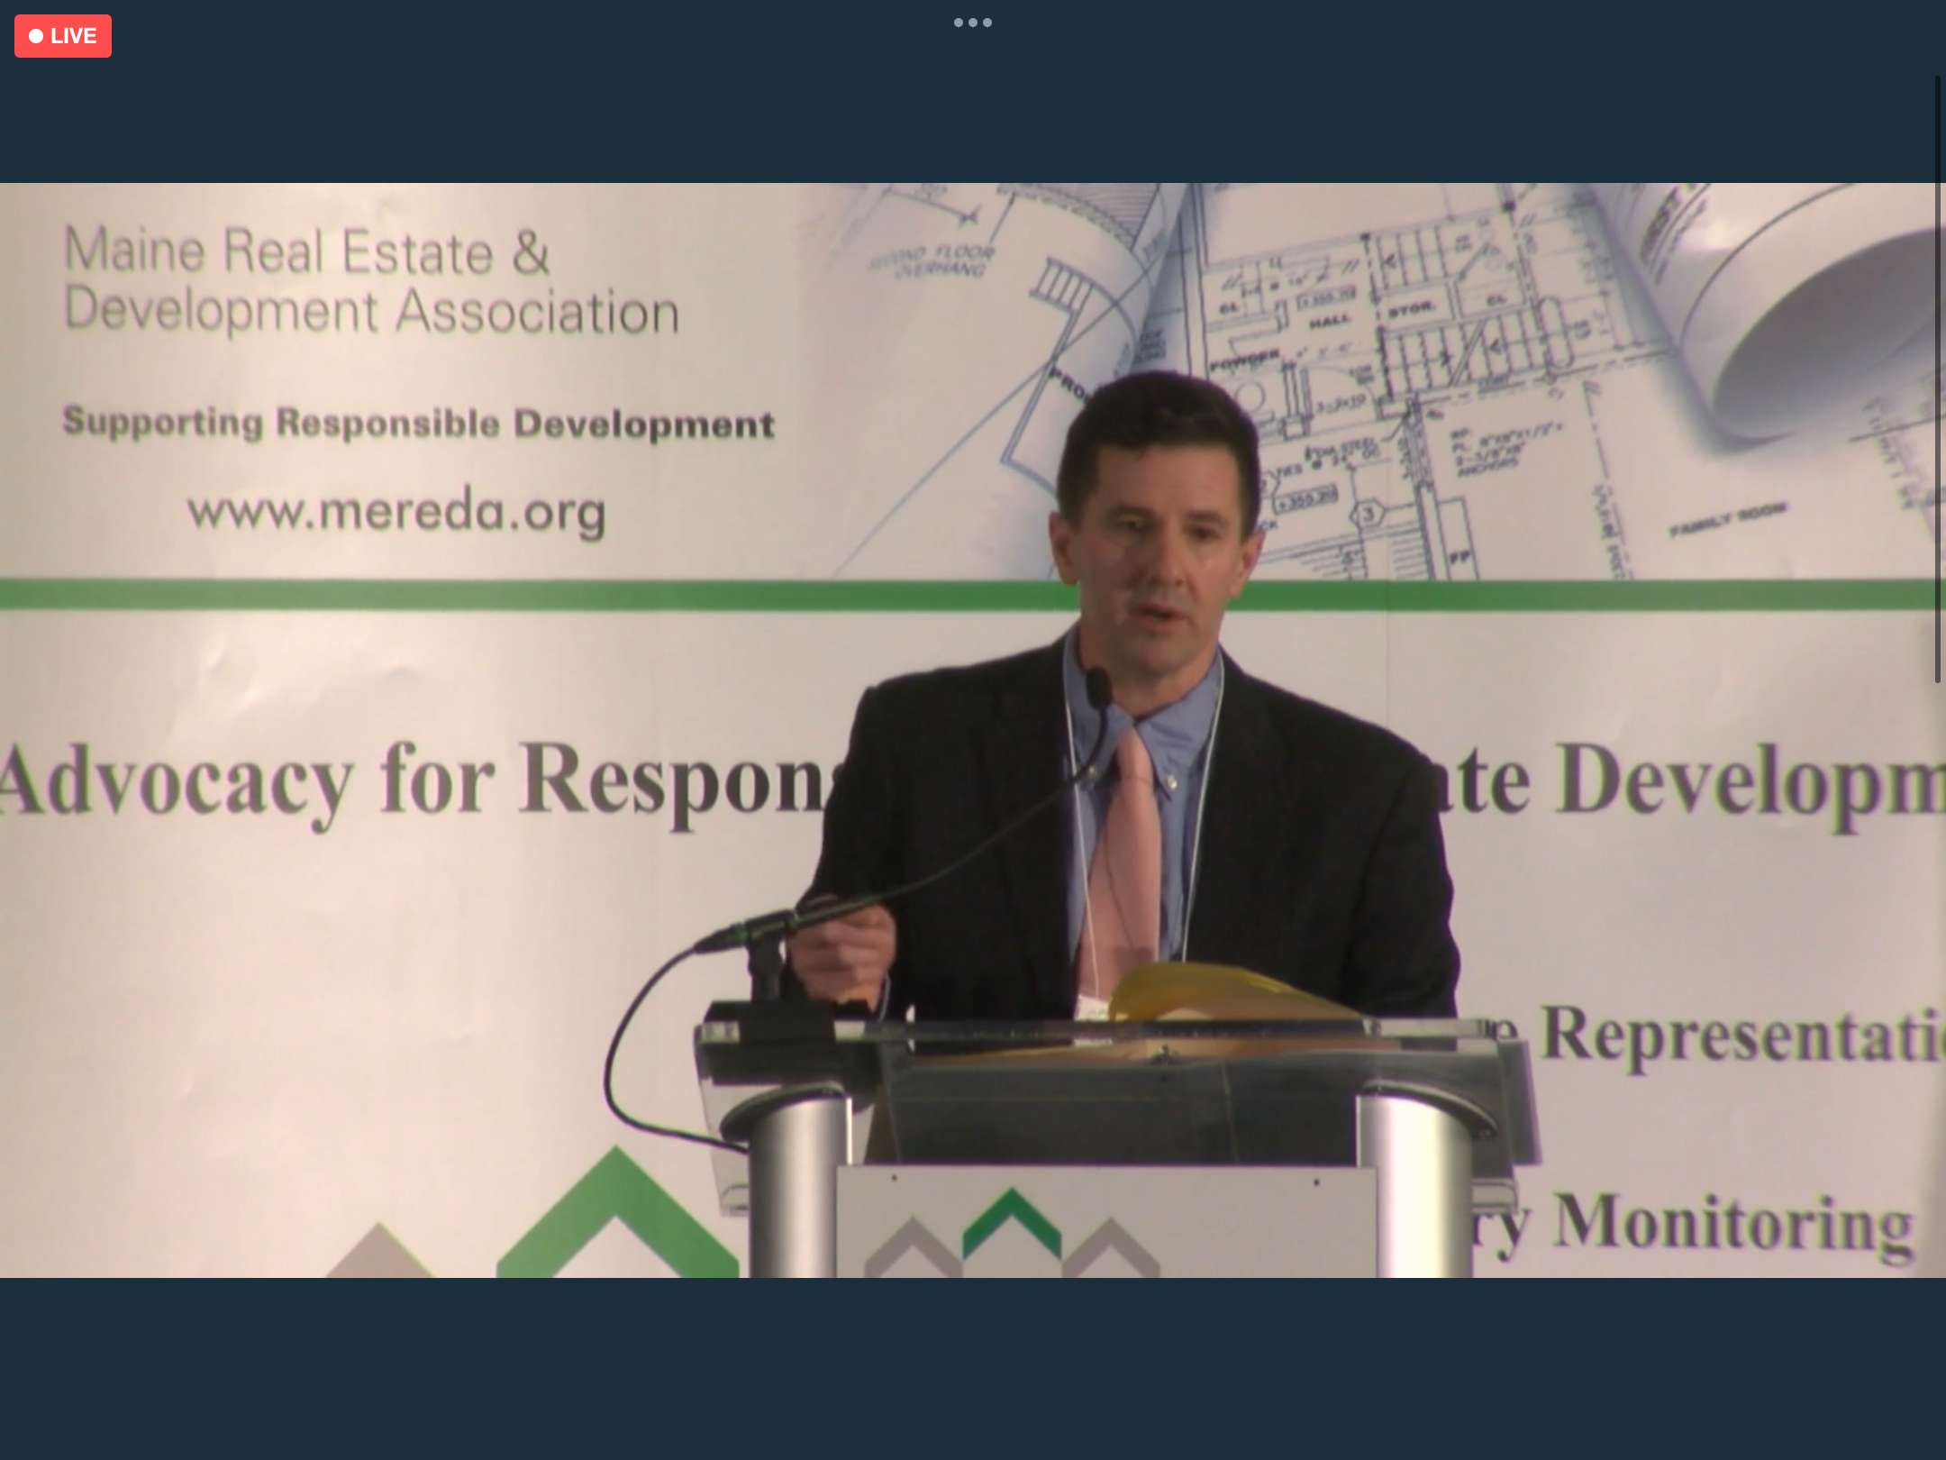The image size is (1946, 1460).
Task: Click the red LIVE indicator badge
Action: point(63,36)
